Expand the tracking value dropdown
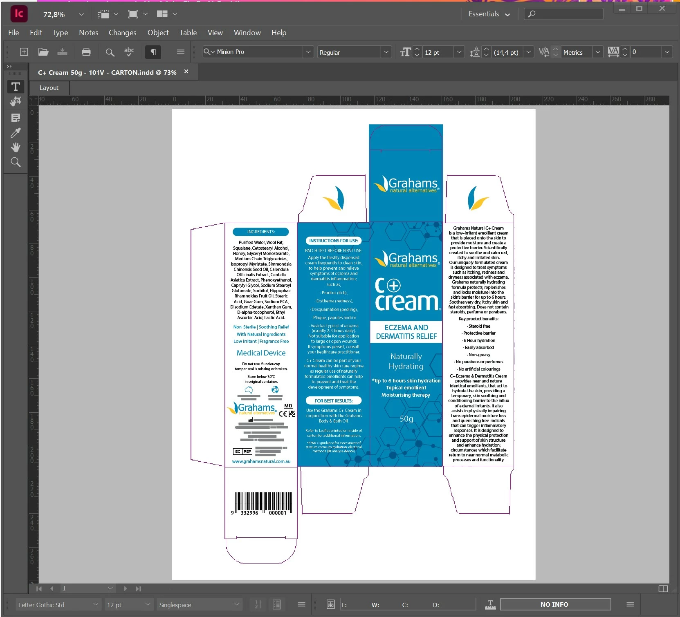 [x=667, y=52]
